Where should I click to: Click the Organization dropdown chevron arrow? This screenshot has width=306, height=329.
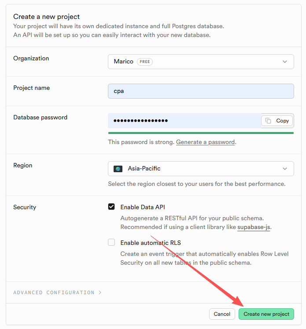click(285, 62)
